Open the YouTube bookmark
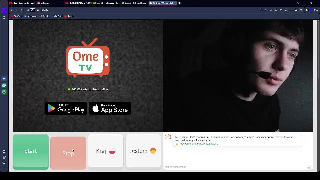Screen dimensions: 320x180 pyautogui.click(x=16, y=16)
